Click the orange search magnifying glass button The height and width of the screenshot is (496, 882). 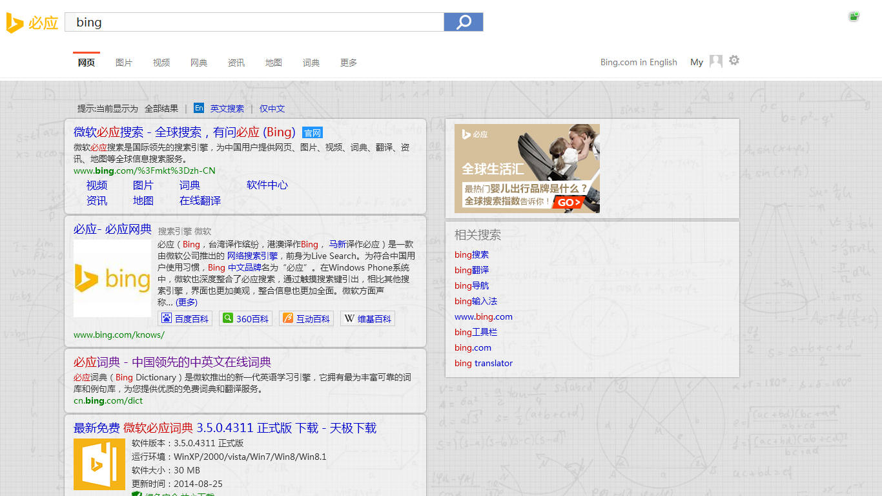click(x=462, y=21)
